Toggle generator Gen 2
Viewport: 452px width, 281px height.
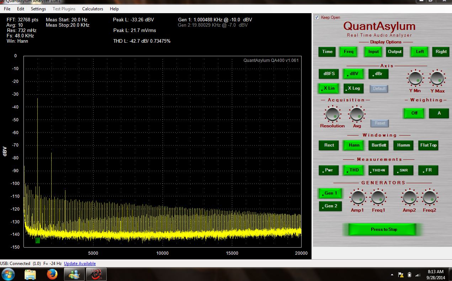tap(330, 206)
